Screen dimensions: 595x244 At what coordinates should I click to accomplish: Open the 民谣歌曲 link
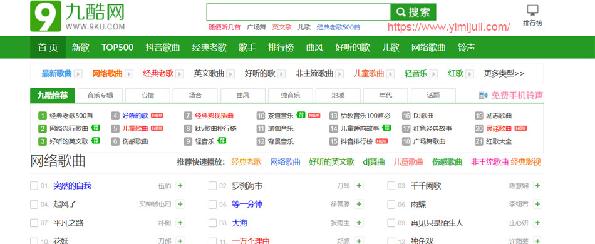[x=499, y=128]
